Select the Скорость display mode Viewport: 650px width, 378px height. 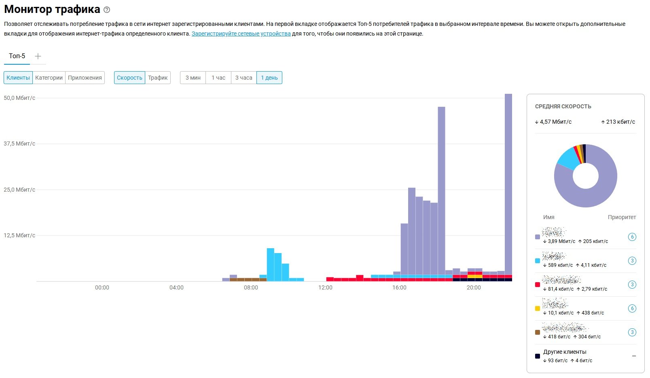click(x=129, y=78)
